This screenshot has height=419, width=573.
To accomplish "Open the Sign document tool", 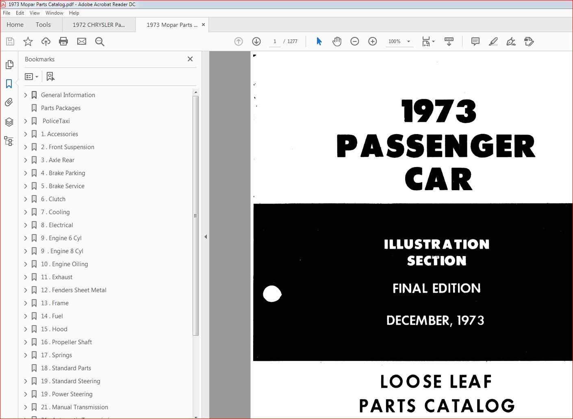I will 511,41.
